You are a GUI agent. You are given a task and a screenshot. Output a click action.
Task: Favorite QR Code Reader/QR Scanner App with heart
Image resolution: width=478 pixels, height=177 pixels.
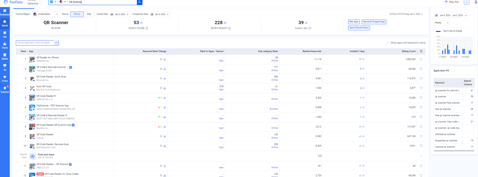pyautogui.click(x=421, y=127)
